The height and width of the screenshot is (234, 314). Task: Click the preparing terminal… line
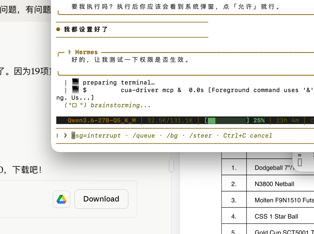[119, 83]
